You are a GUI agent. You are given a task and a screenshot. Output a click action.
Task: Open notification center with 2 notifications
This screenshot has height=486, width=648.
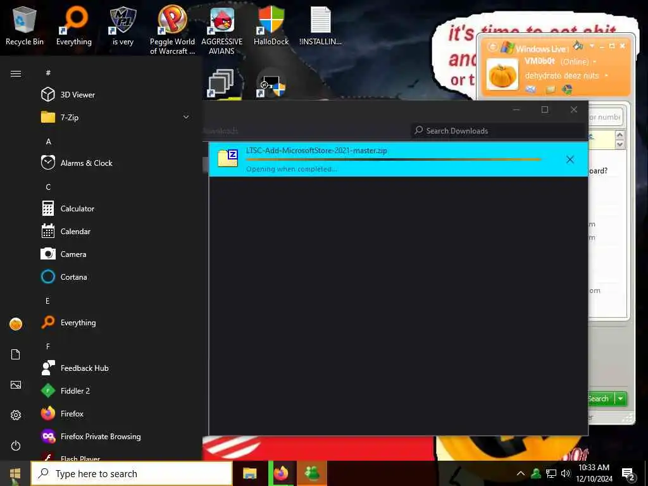628,475
